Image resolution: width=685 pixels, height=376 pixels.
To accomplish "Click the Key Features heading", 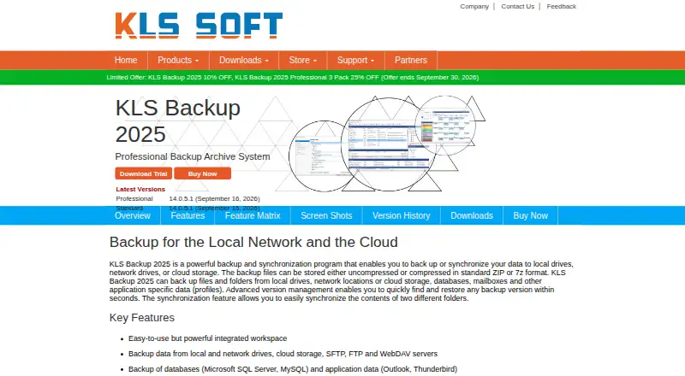I will [142, 318].
